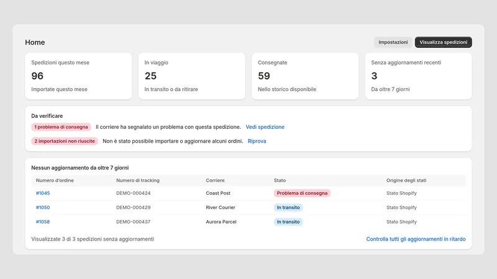
Task: Select the Consegnate stat card
Action: (305, 76)
